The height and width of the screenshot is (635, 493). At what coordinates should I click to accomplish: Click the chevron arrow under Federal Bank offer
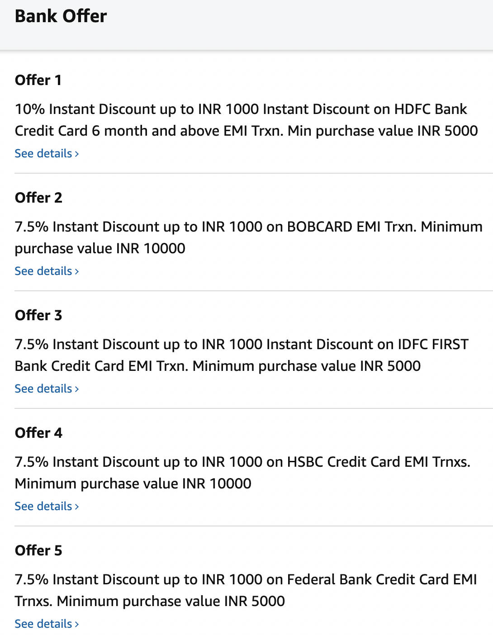pos(77,625)
